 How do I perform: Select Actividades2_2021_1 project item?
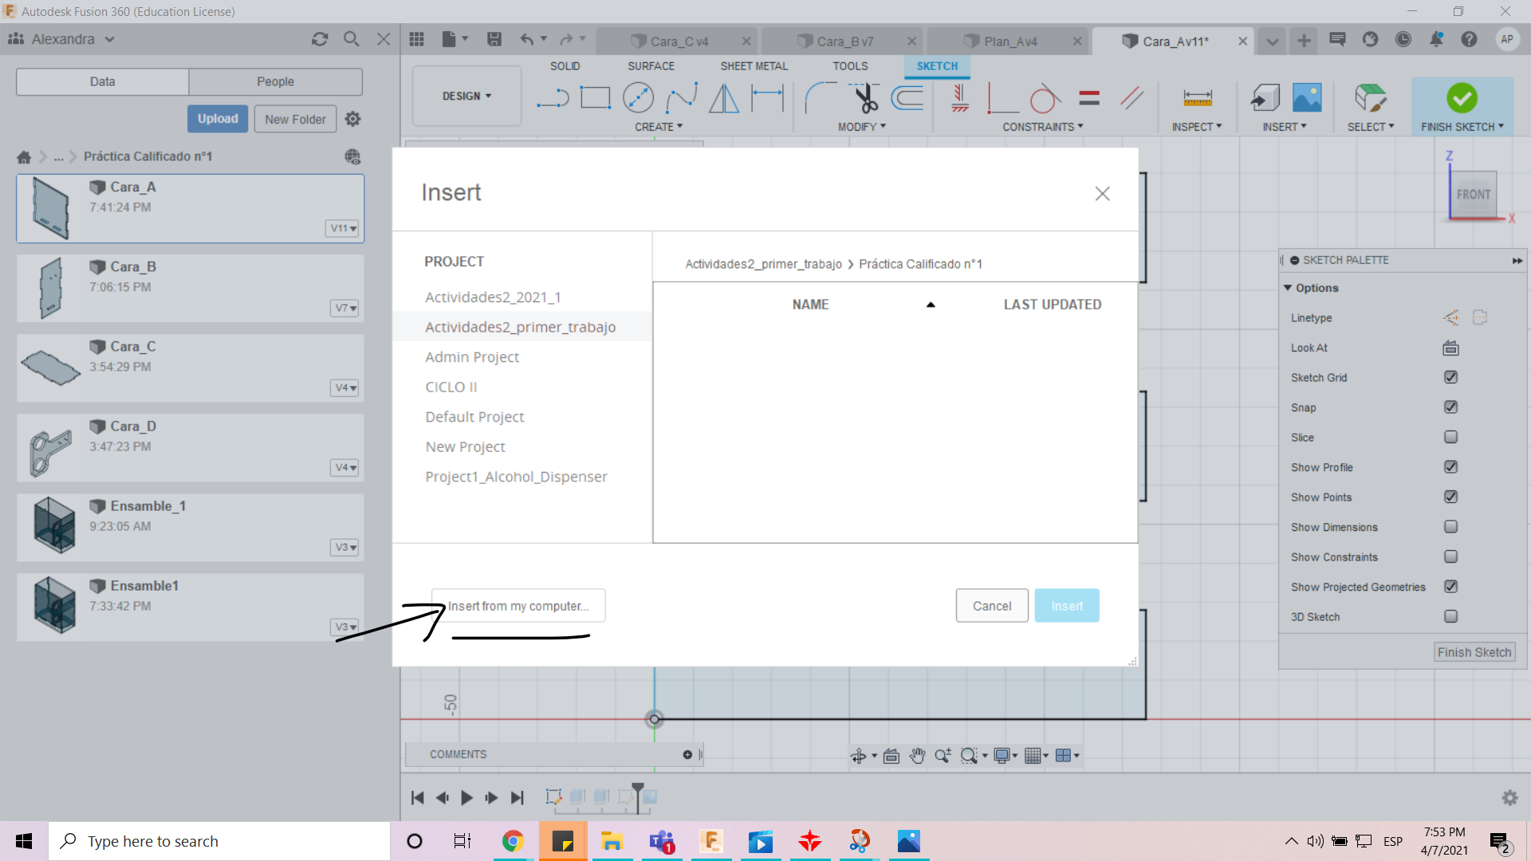(492, 297)
